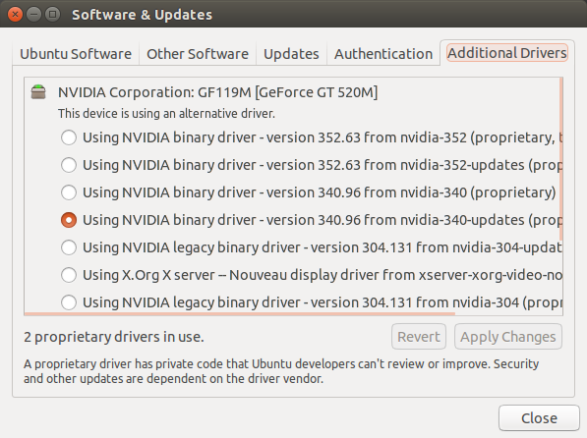Close the Software & Updates dialog
Screen dimensions: 587x438
[x=539, y=417]
